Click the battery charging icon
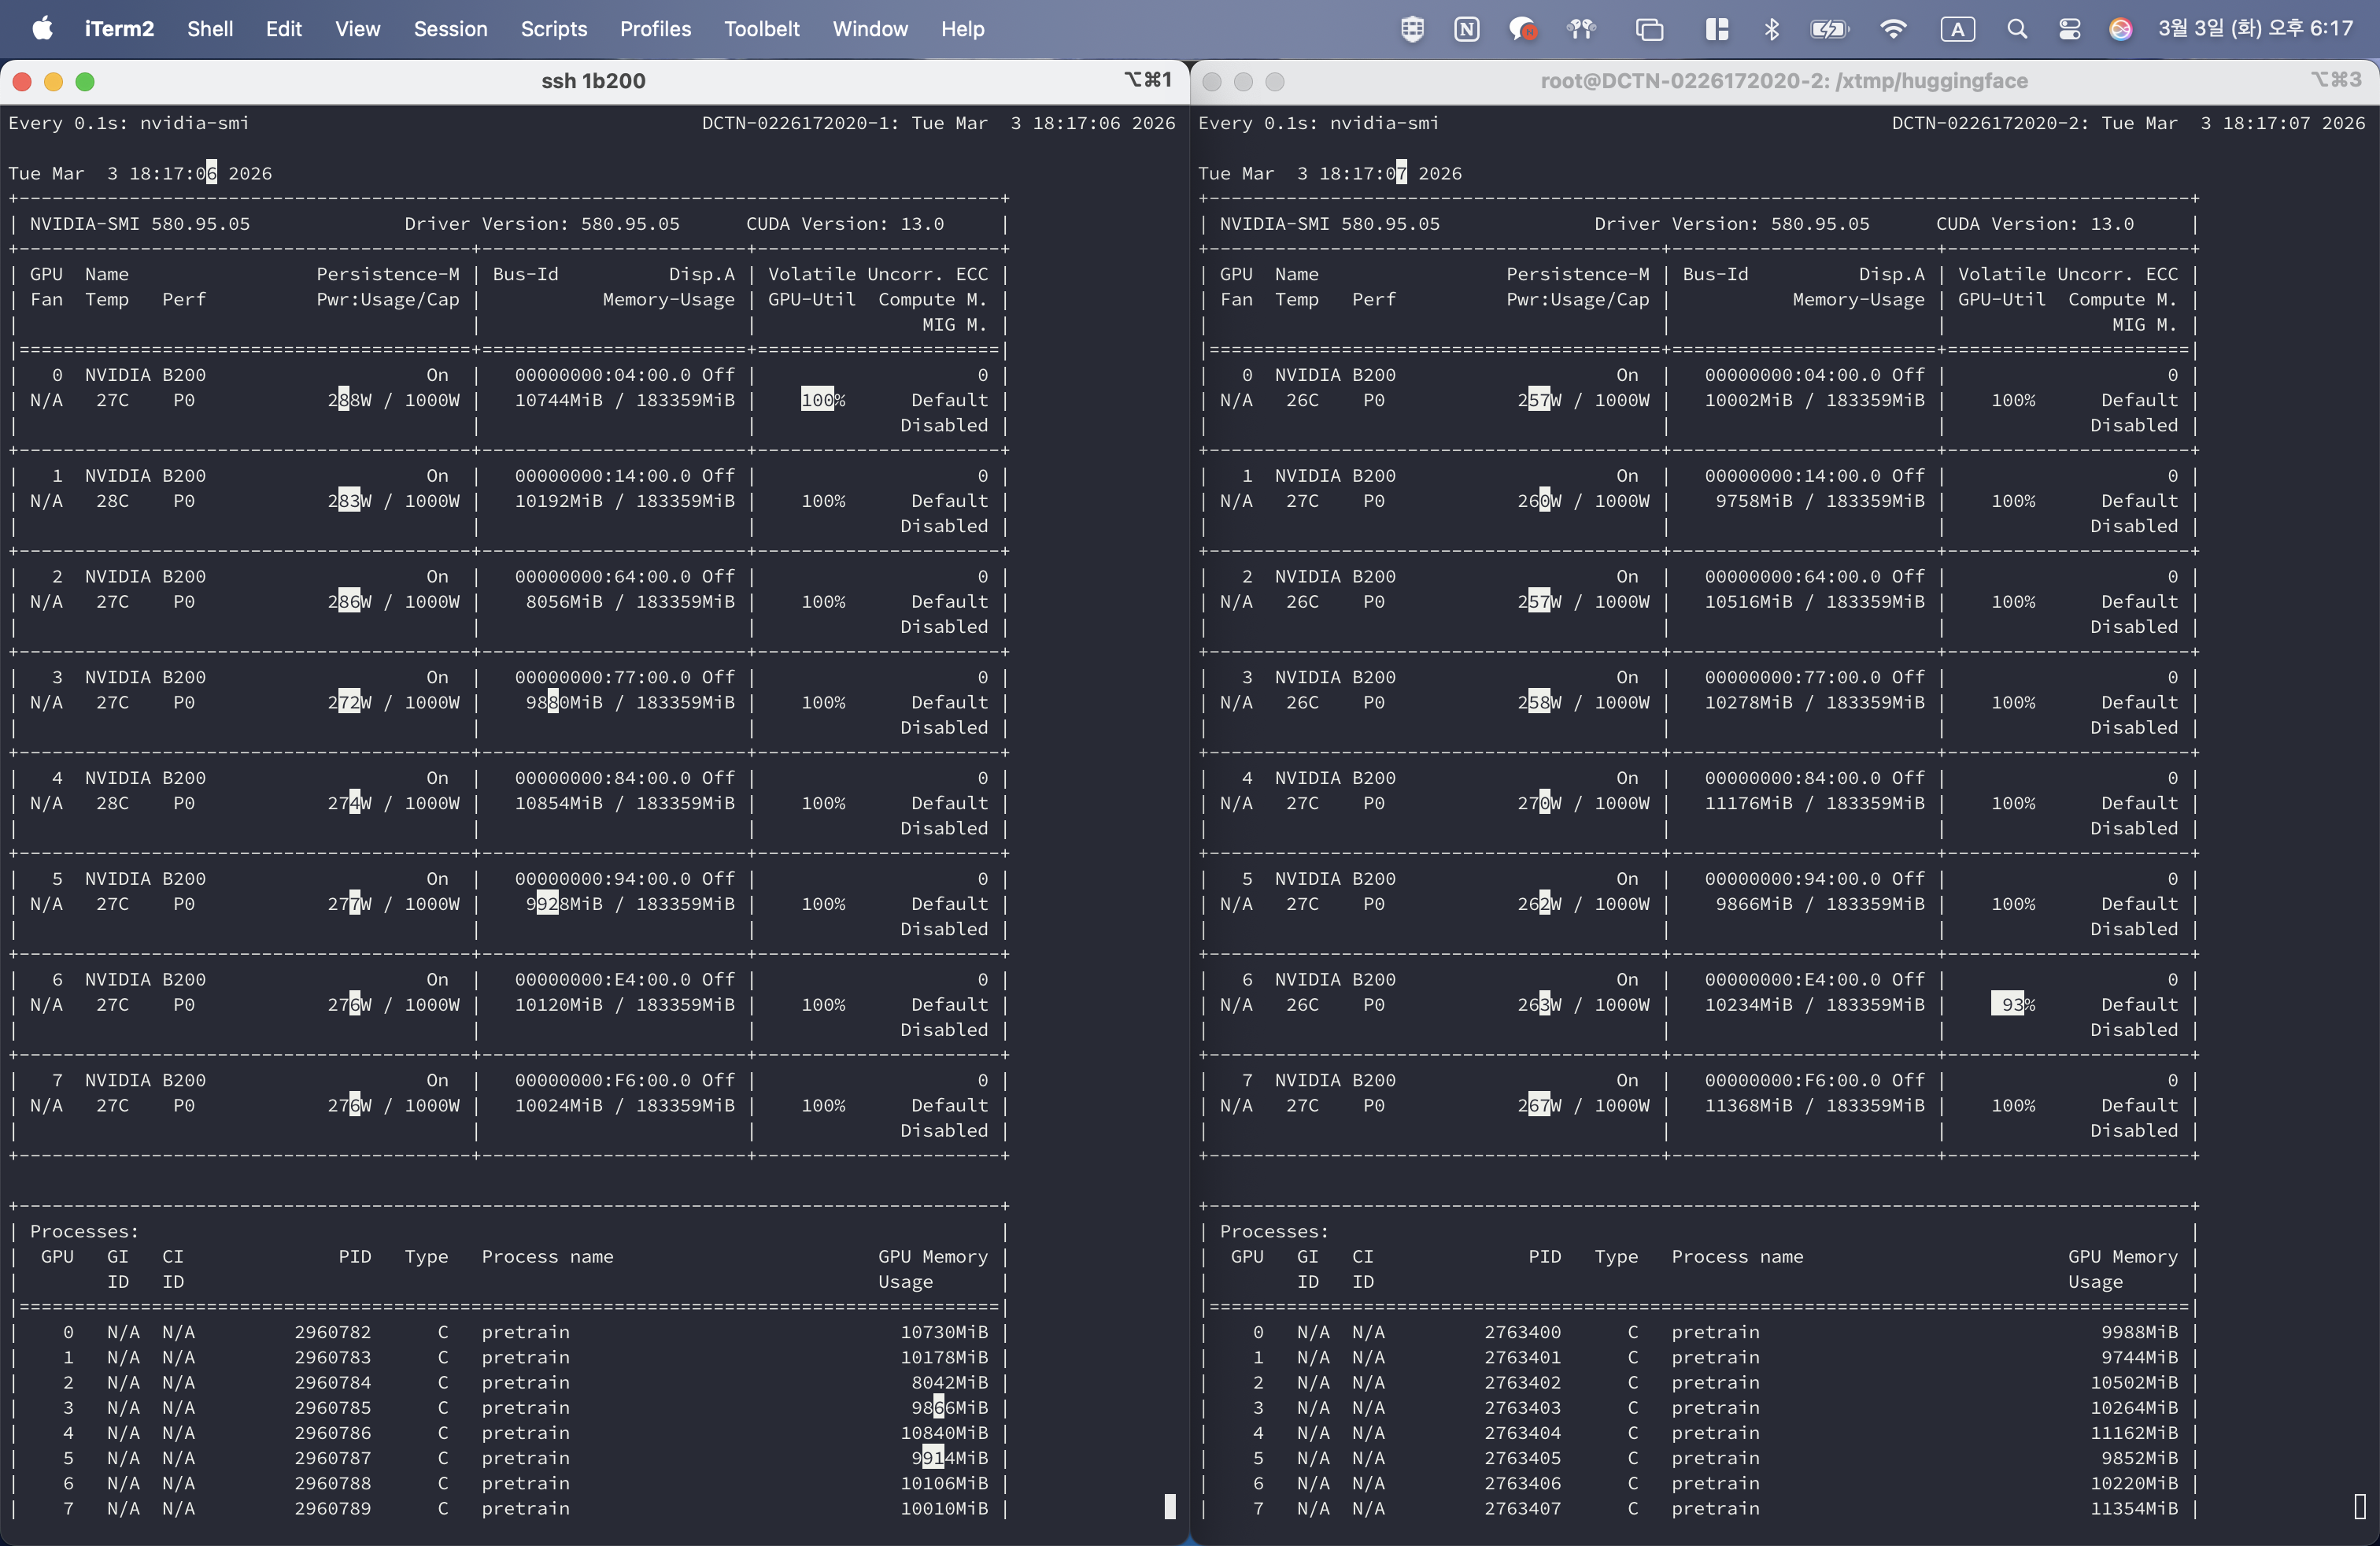Screen dimensions: 2380x1546 tap(1829, 29)
